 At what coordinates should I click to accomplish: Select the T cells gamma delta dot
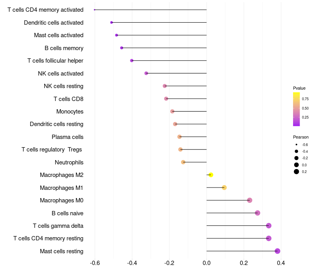[x=268, y=226]
